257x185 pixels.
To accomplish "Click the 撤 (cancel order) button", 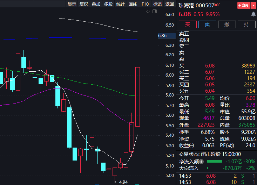I will click(x=227, y=24).
